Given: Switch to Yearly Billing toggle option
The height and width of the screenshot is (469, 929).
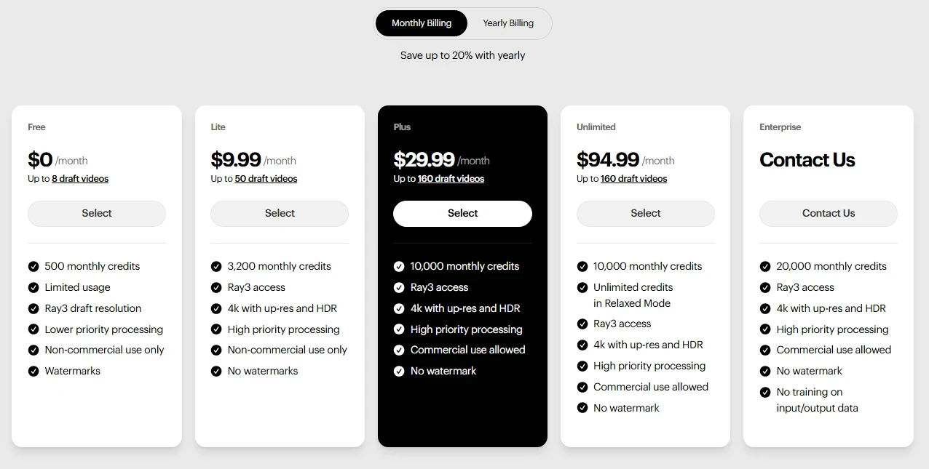Looking at the screenshot, I should pyautogui.click(x=508, y=23).
